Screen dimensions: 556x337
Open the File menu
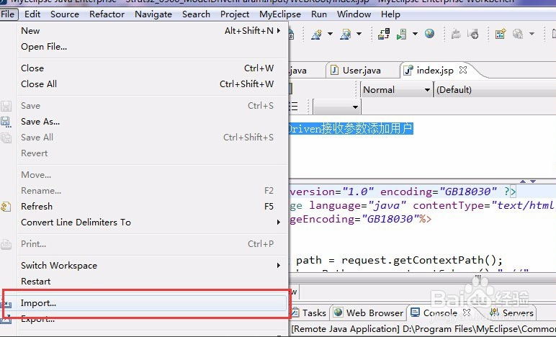[8, 14]
